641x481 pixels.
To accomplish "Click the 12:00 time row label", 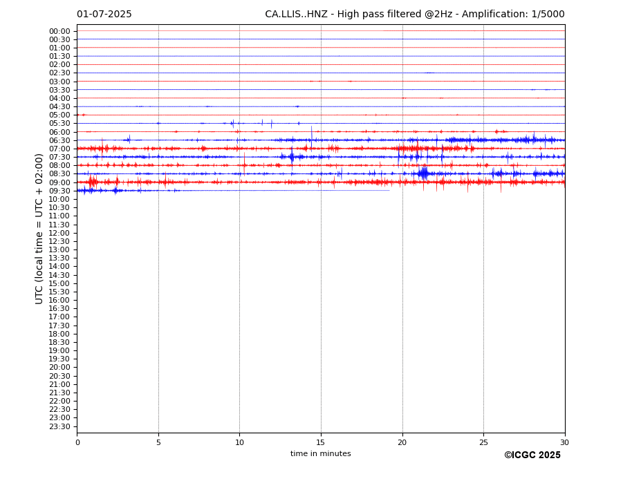I will (x=59, y=233).
